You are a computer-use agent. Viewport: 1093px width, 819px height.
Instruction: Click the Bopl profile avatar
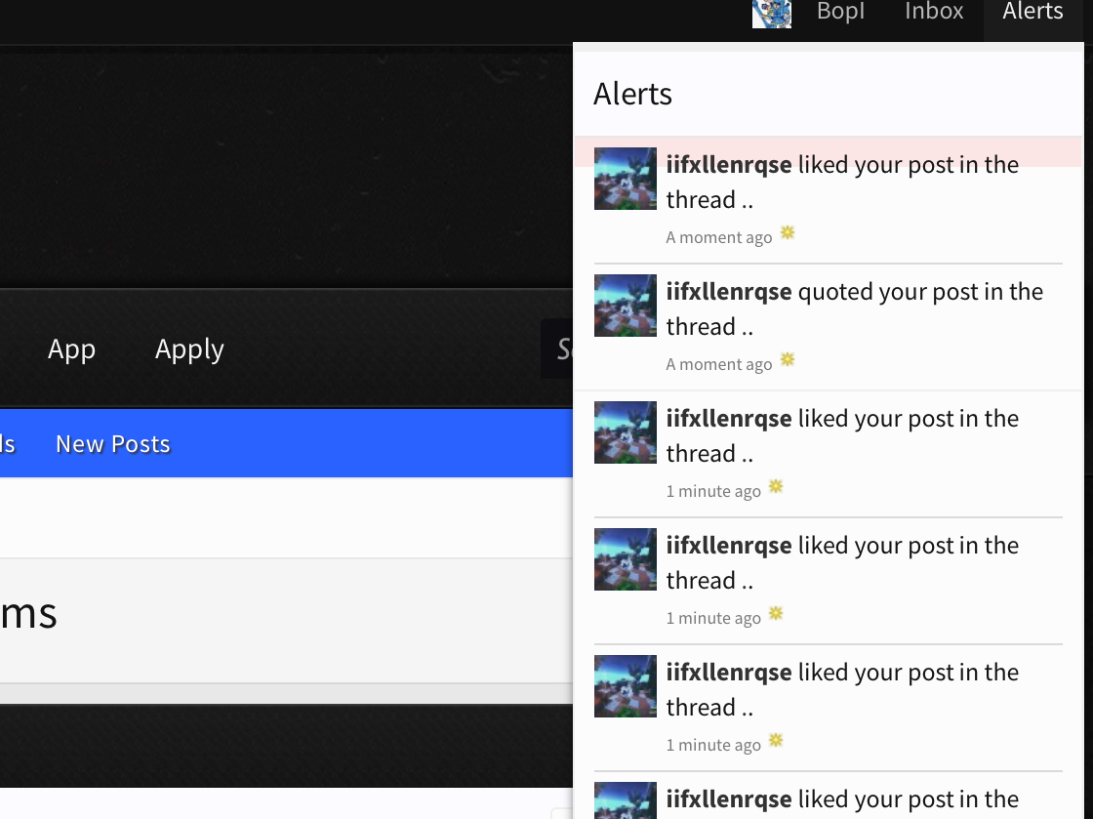[x=772, y=14]
